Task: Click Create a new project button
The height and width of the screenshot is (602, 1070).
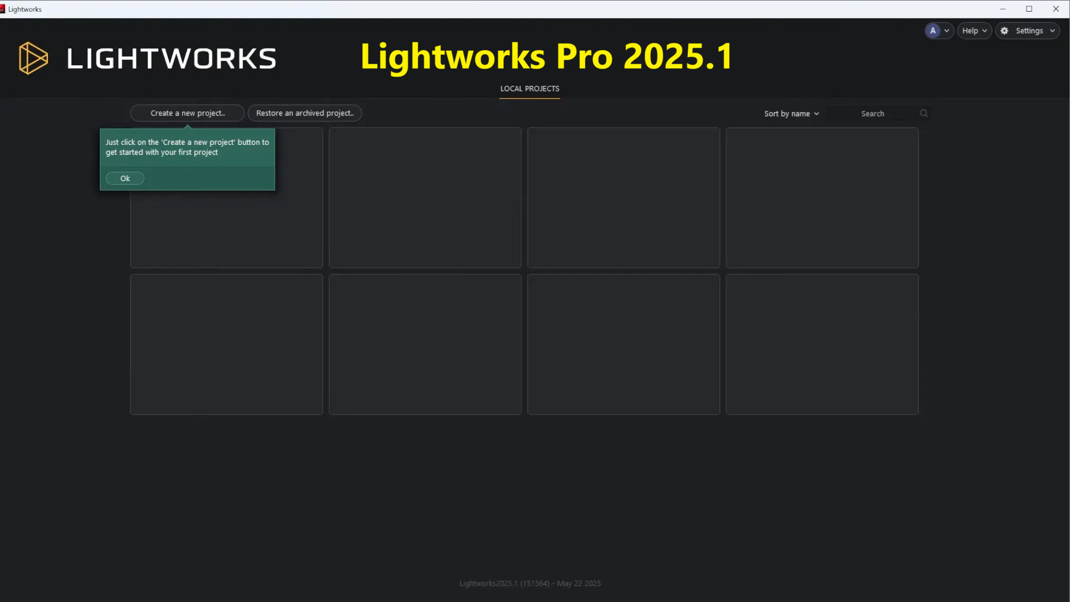Action: tap(187, 113)
